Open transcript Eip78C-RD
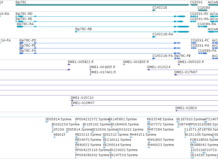 [24, 14]
